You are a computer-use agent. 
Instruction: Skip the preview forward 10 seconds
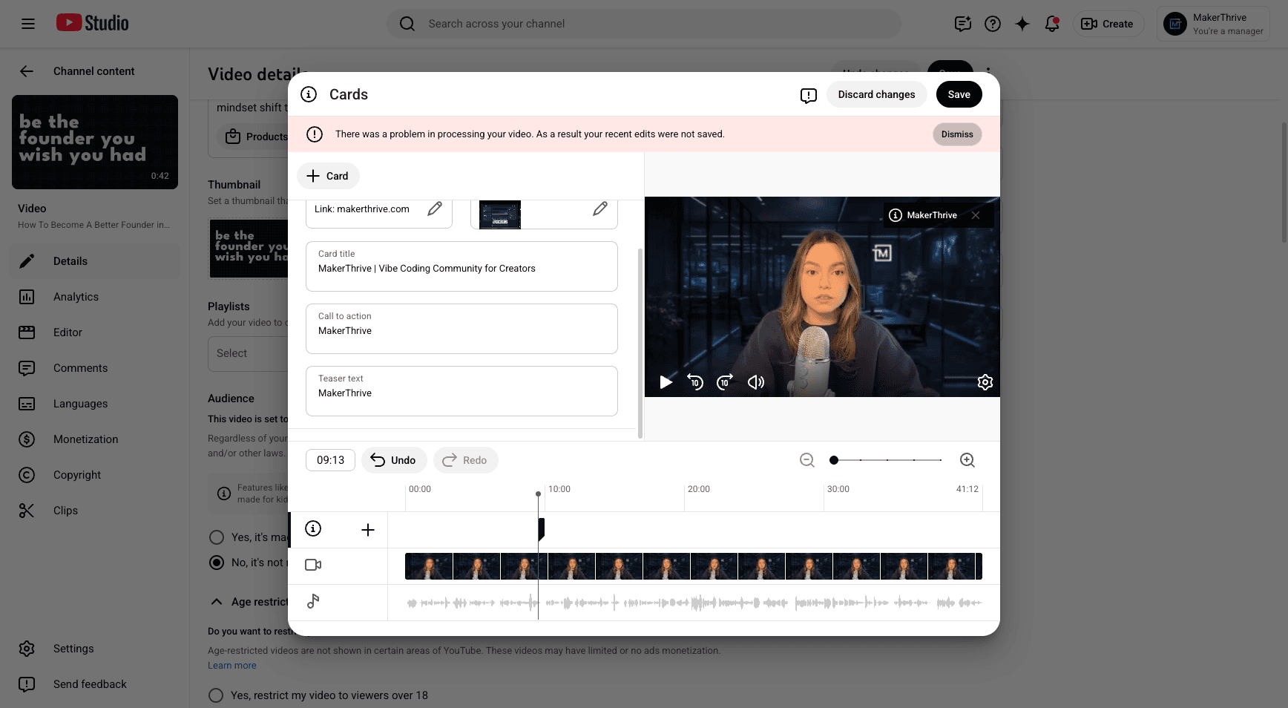click(725, 382)
